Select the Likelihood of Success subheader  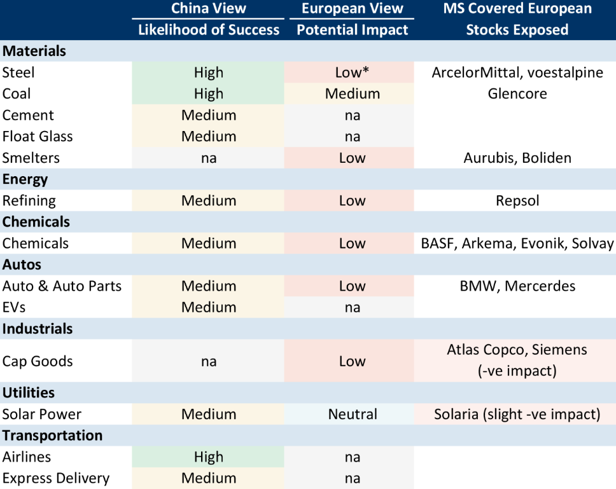tap(208, 30)
